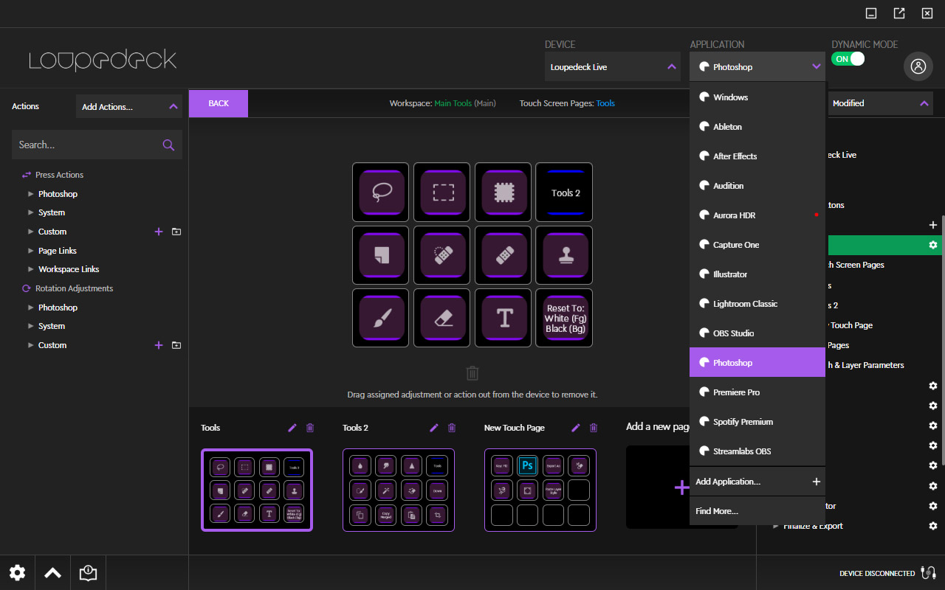945x590 pixels.
Task: Choose Lightroom Classic from application list
Action: tap(757, 304)
